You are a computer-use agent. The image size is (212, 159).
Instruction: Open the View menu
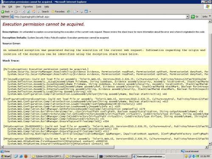click(18, 7)
